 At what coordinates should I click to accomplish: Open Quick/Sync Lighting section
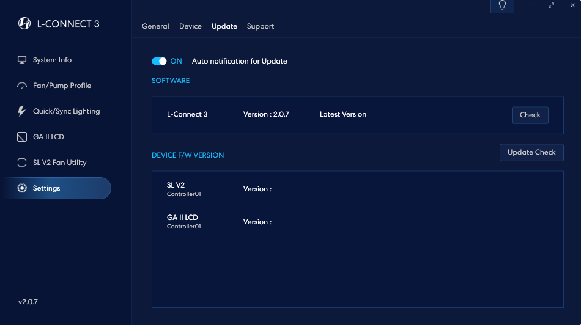pos(66,111)
